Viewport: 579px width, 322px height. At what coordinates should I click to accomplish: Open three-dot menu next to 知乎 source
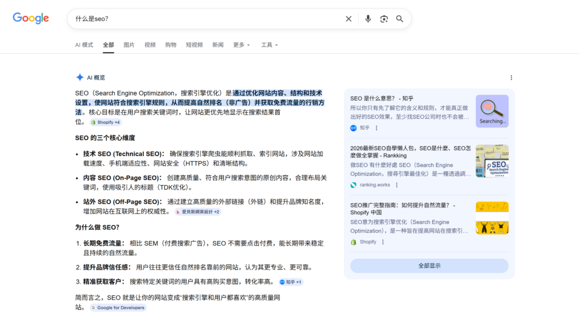(376, 128)
